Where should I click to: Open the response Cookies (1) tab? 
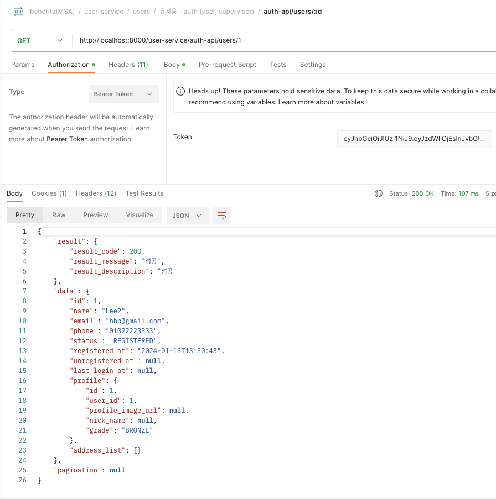(49, 193)
